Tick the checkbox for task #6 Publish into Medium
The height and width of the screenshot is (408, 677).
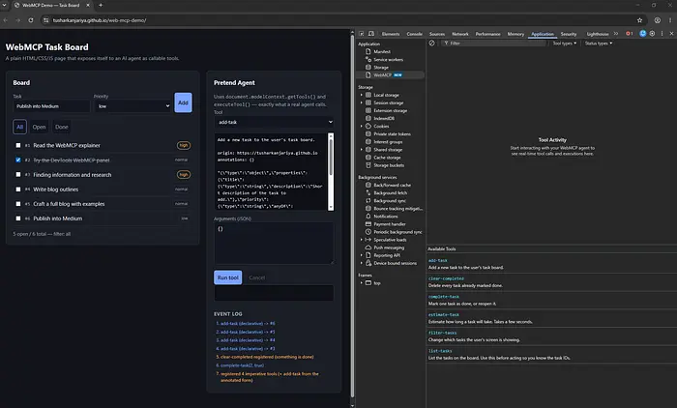[x=18, y=219]
